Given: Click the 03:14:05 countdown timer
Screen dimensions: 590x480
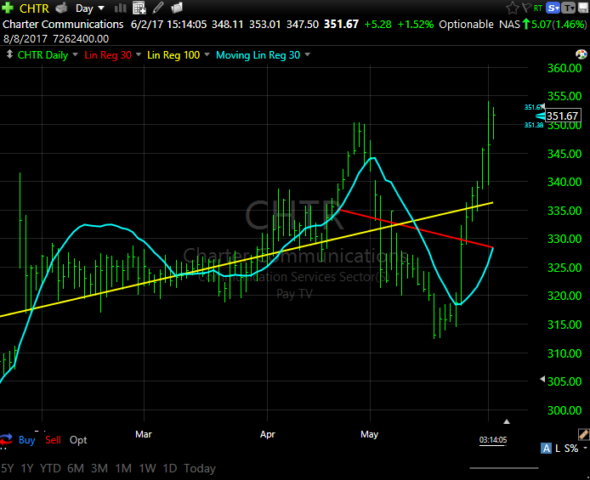Looking at the screenshot, I should tap(493, 440).
